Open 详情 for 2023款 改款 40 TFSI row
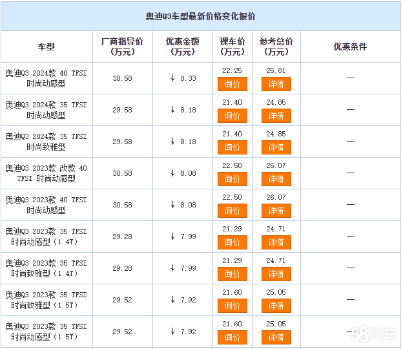The height and width of the screenshot is (349, 403). point(276,179)
